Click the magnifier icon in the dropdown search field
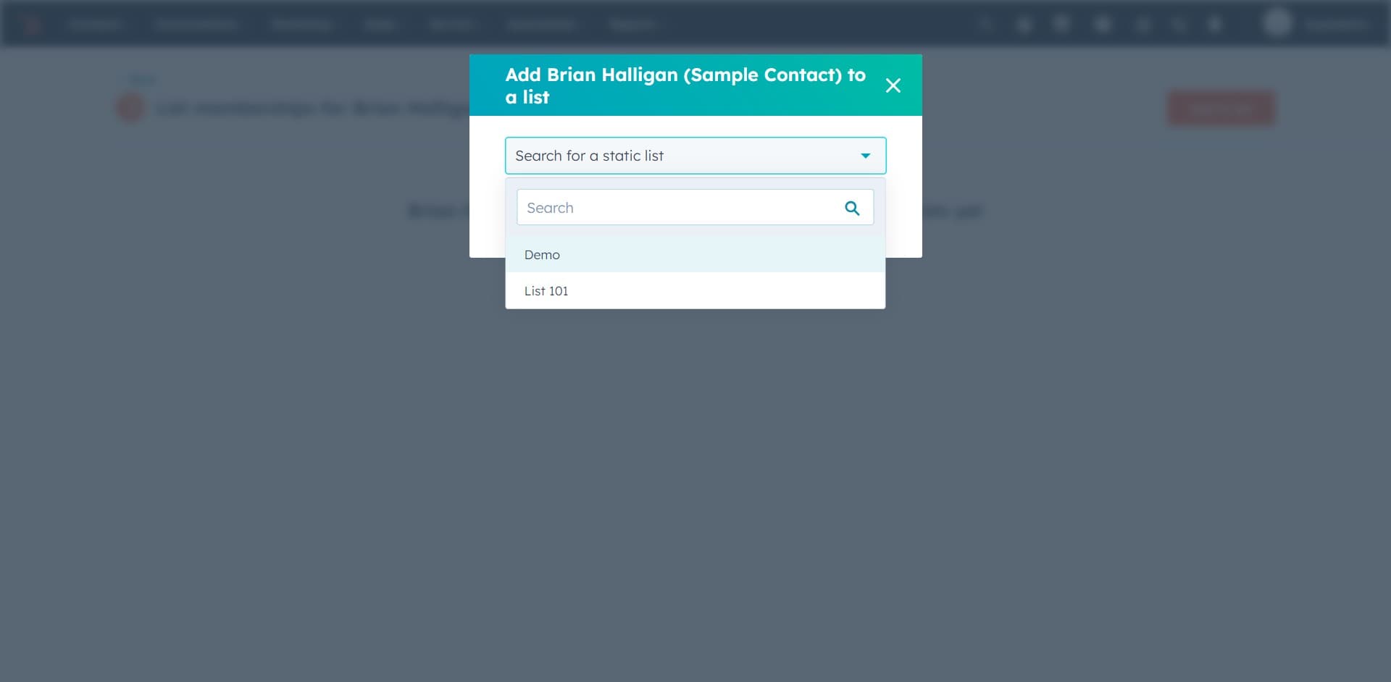The width and height of the screenshot is (1391, 682). click(x=852, y=207)
